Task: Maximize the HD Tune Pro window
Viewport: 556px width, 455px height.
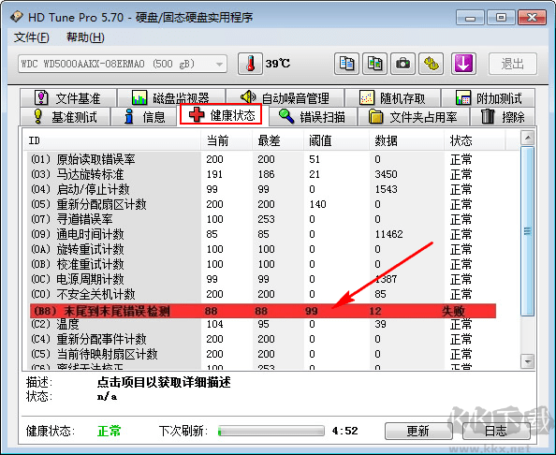Action: [x=501, y=18]
